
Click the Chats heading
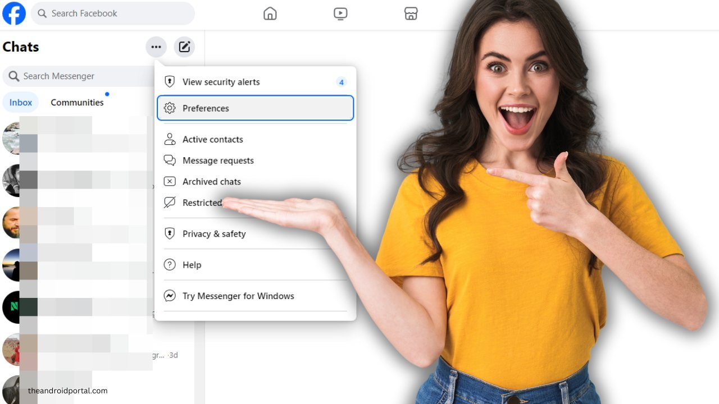(x=21, y=47)
